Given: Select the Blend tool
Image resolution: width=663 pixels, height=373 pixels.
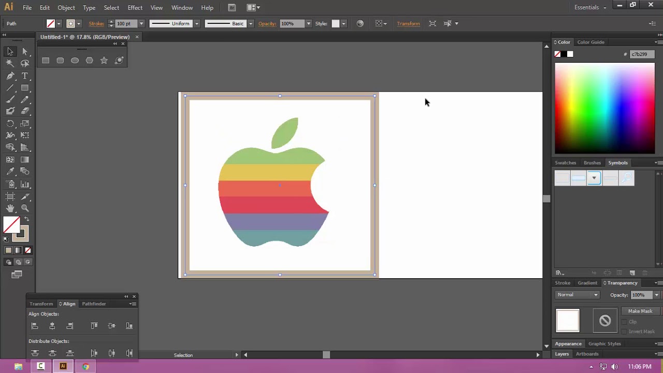Looking at the screenshot, I should pos(25,171).
